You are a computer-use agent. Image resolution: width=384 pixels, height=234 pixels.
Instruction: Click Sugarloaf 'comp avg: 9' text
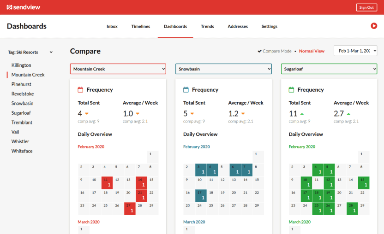tap(300, 121)
